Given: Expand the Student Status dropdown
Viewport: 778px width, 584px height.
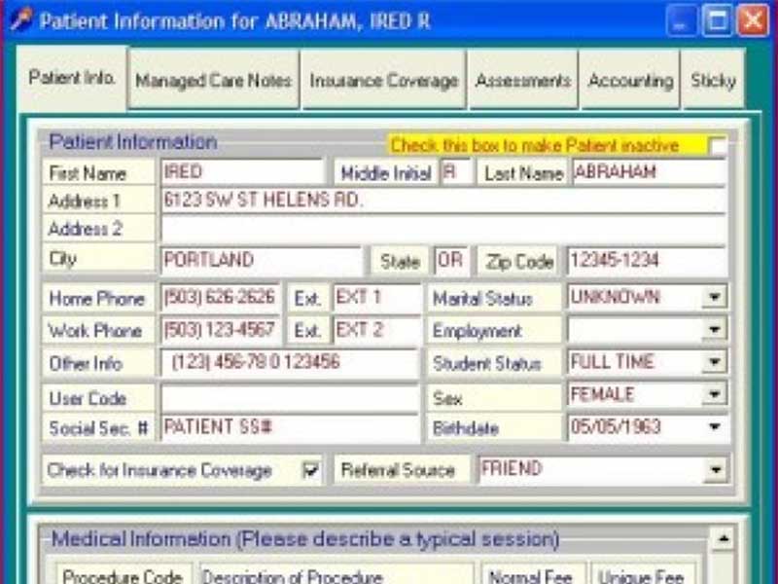Looking at the screenshot, I should pyautogui.click(x=715, y=362).
